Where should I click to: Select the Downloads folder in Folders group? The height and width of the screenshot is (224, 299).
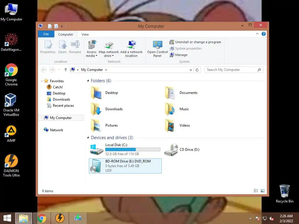pos(107,109)
